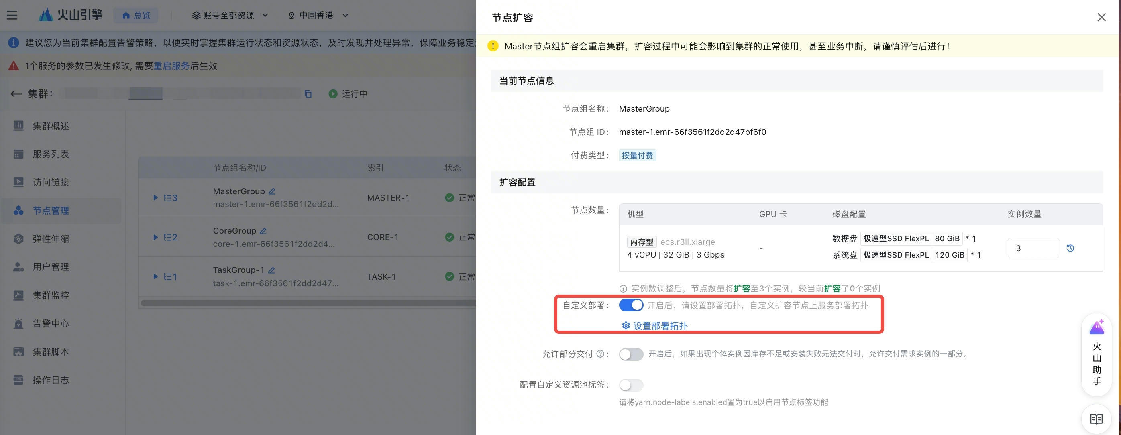
Task: Click the 内存型 instance type tag
Action: (642, 242)
